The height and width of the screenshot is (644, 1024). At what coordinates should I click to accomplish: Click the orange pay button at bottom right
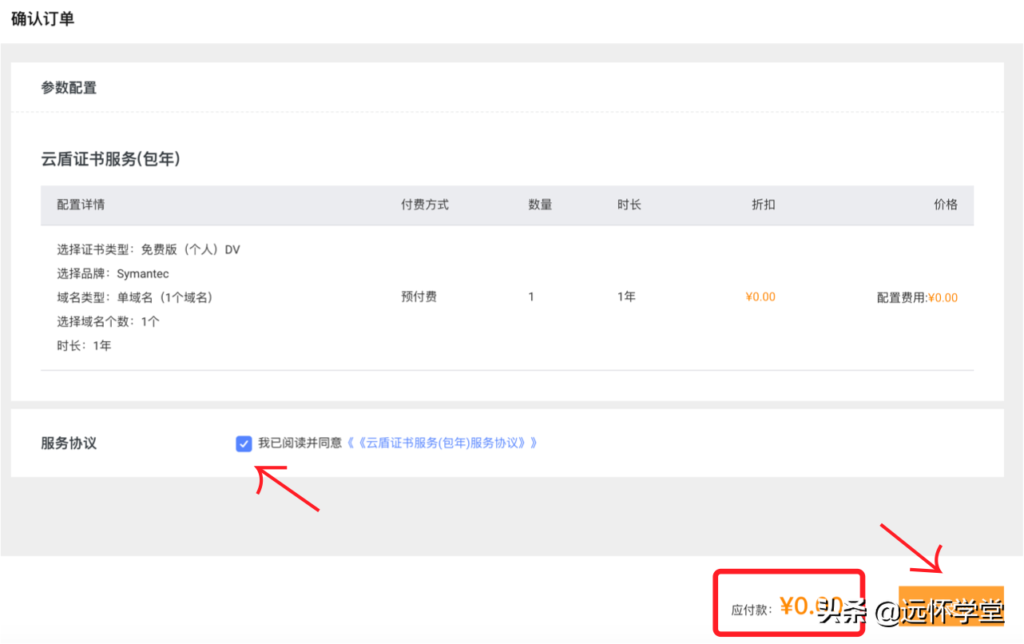tap(951, 607)
